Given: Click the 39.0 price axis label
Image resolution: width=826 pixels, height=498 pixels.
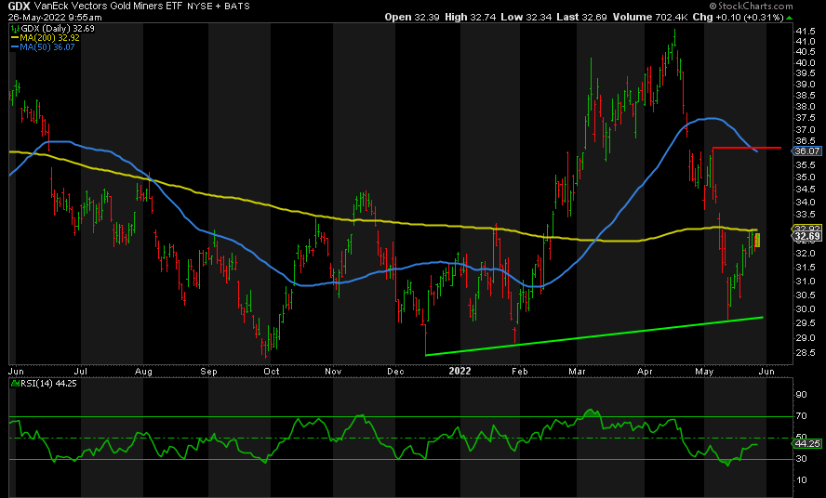Looking at the screenshot, I should [x=805, y=85].
